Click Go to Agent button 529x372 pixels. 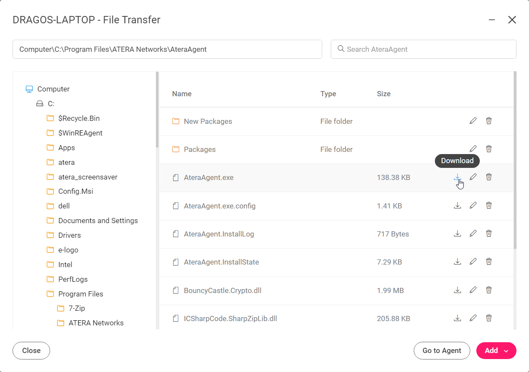point(442,350)
